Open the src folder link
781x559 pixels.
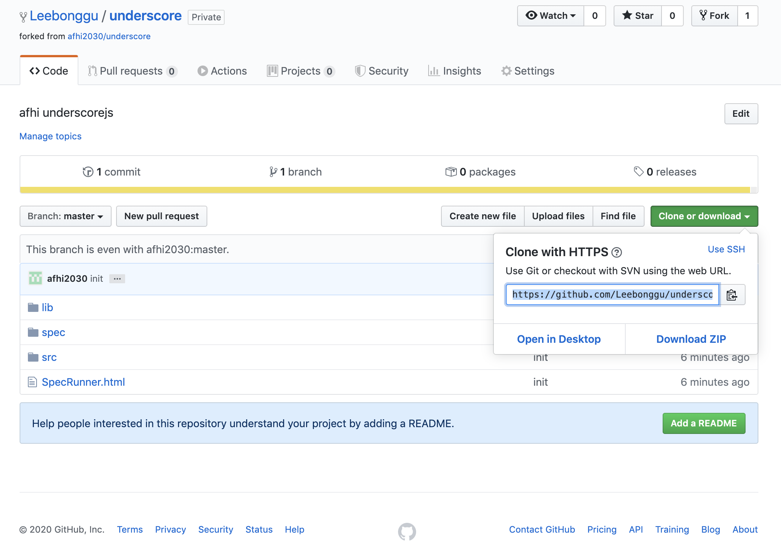pyautogui.click(x=49, y=357)
